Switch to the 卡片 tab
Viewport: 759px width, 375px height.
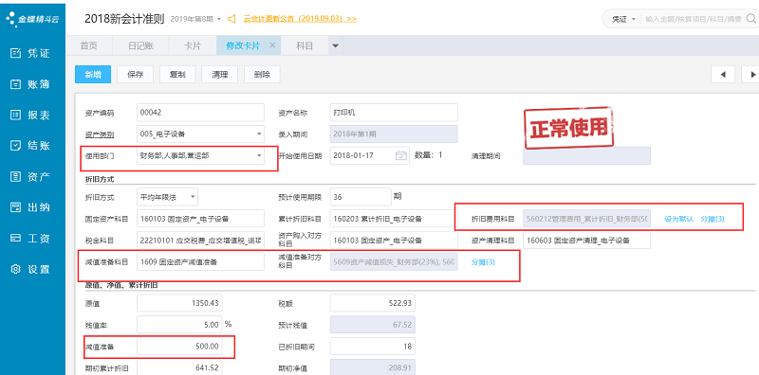coord(193,45)
